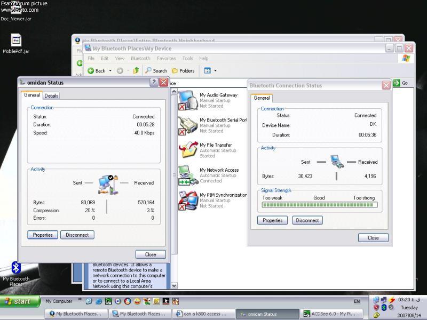Click the yellow tag tray icon
The image size is (427, 320).
(x=377, y=315)
